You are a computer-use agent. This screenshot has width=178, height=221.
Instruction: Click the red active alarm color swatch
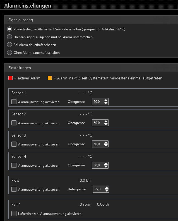click(x=11, y=78)
